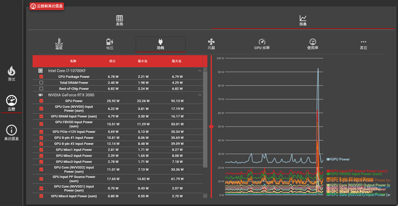This screenshot has height=206, width=398.
Task: Click the 监控和系统信息 title button
Action: click(46, 7)
